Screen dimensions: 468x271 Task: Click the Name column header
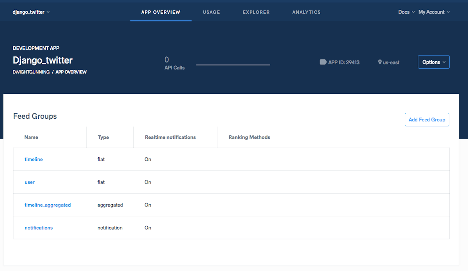(31, 137)
